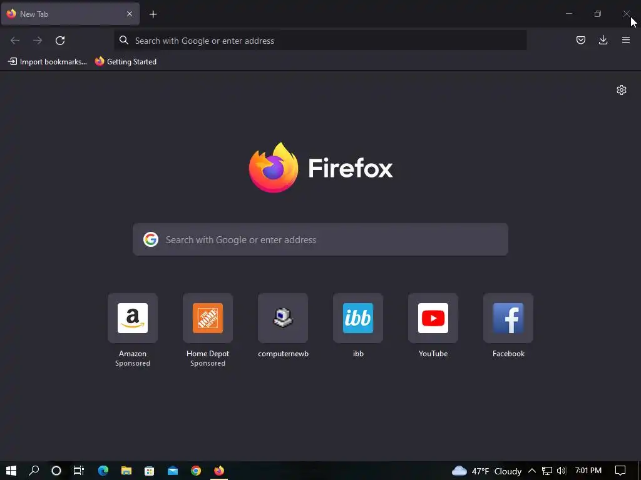This screenshot has height=480, width=641.
Task: Click the forward navigation arrow
Action: 38,41
